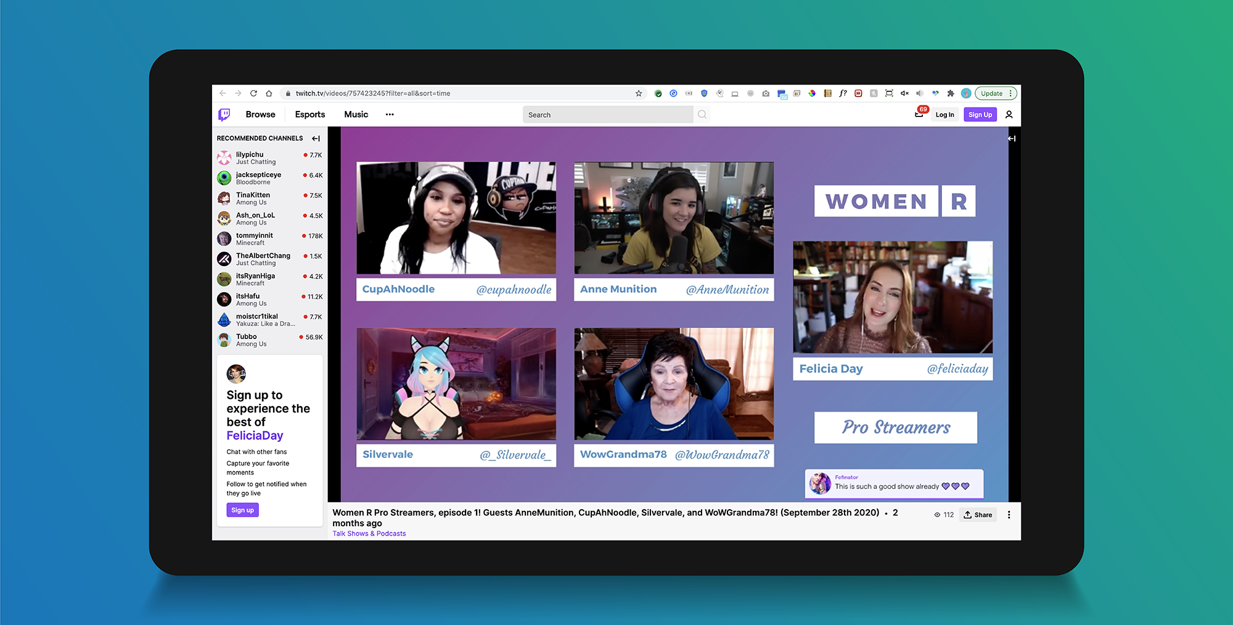Click the Anne Munition webcam feed
Image resolution: width=1233 pixels, height=625 pixels.
674,218
